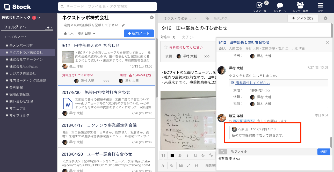
Task: Open メンバー管理 member management
Action: click(300, 5)
